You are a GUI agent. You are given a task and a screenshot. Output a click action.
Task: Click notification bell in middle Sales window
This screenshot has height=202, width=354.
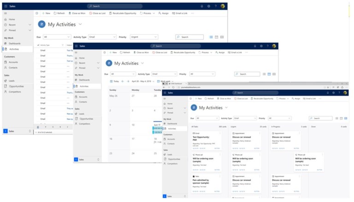(255, 46)
